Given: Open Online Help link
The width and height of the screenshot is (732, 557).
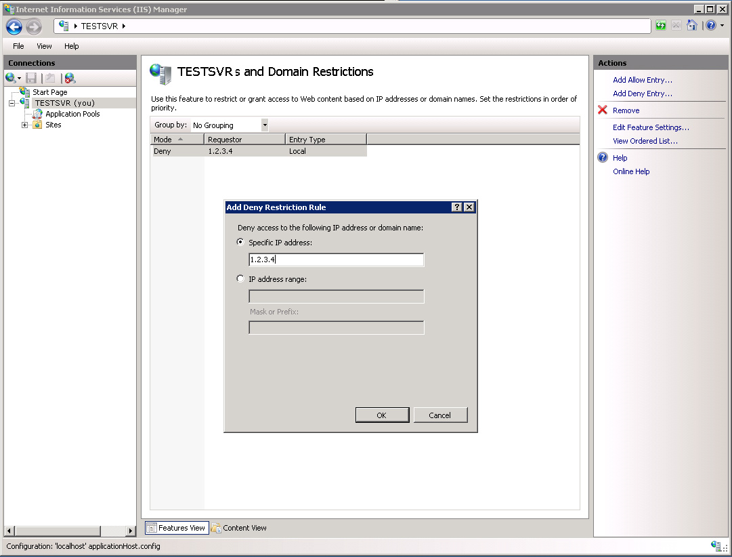Looking at the screenshot, I should [x=631, y=171].
